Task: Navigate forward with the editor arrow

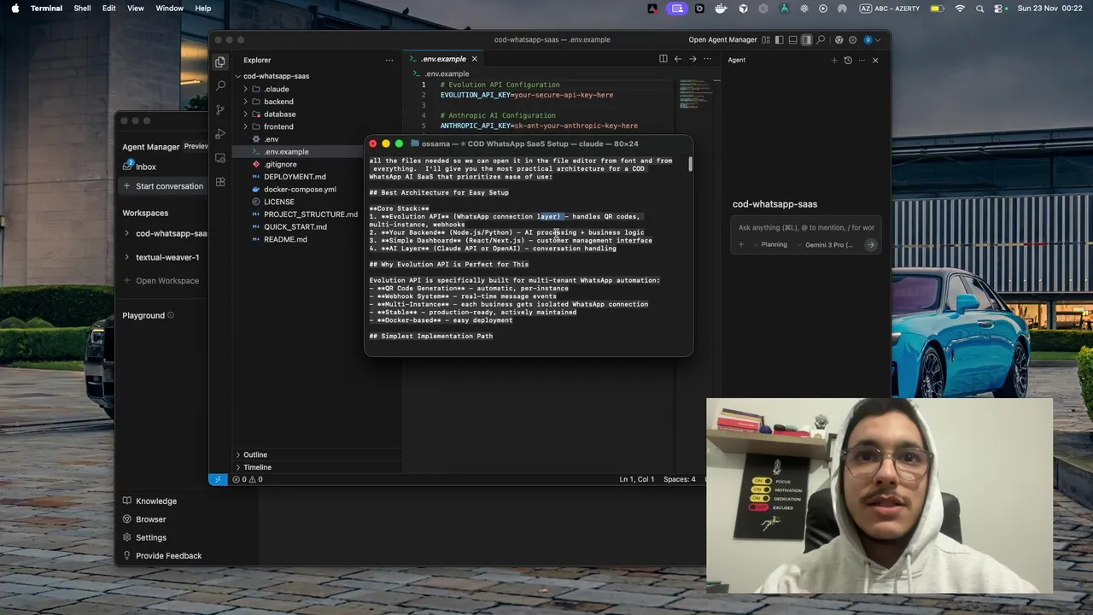Action: 693,59
